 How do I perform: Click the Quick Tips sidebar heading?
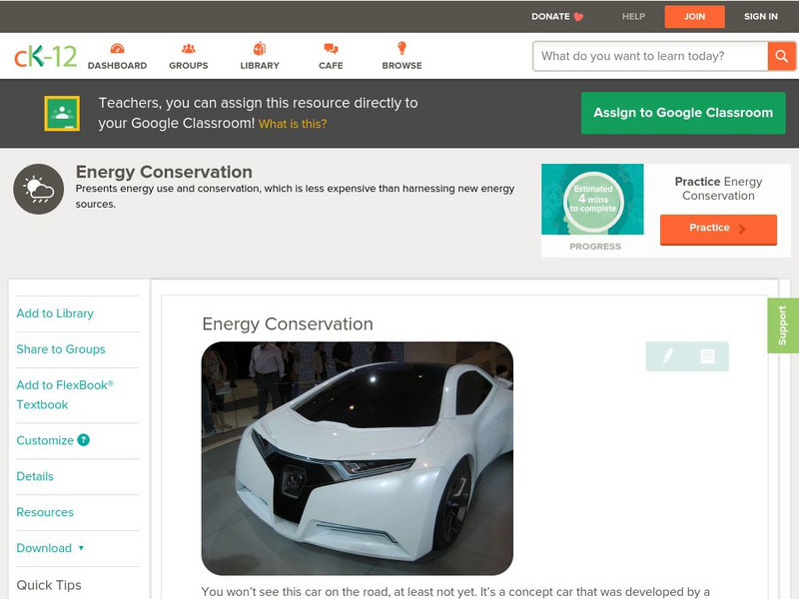(49, 585)
